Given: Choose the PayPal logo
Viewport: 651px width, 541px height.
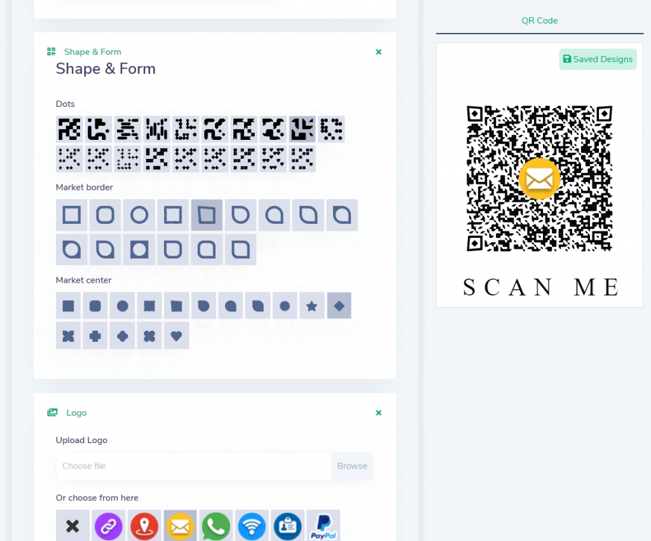Looking at the screenshot, I should coord(324,526).
